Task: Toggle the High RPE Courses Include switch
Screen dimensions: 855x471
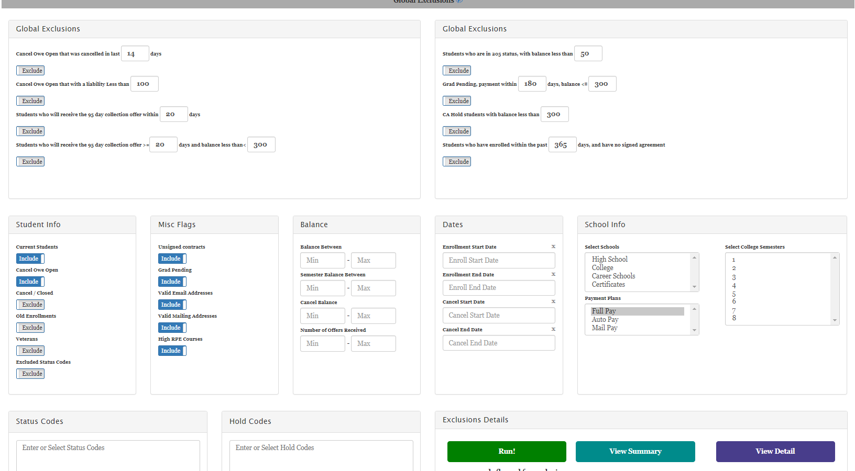Action: 172,351
